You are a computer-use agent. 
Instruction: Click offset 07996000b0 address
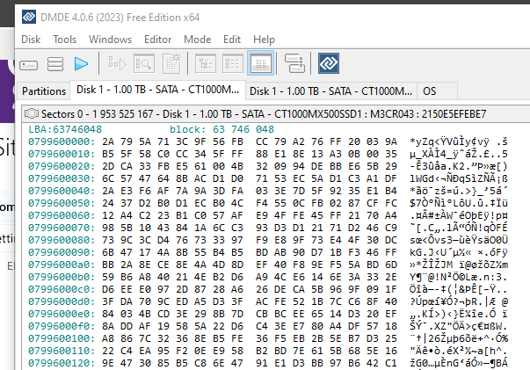(62, 277)
